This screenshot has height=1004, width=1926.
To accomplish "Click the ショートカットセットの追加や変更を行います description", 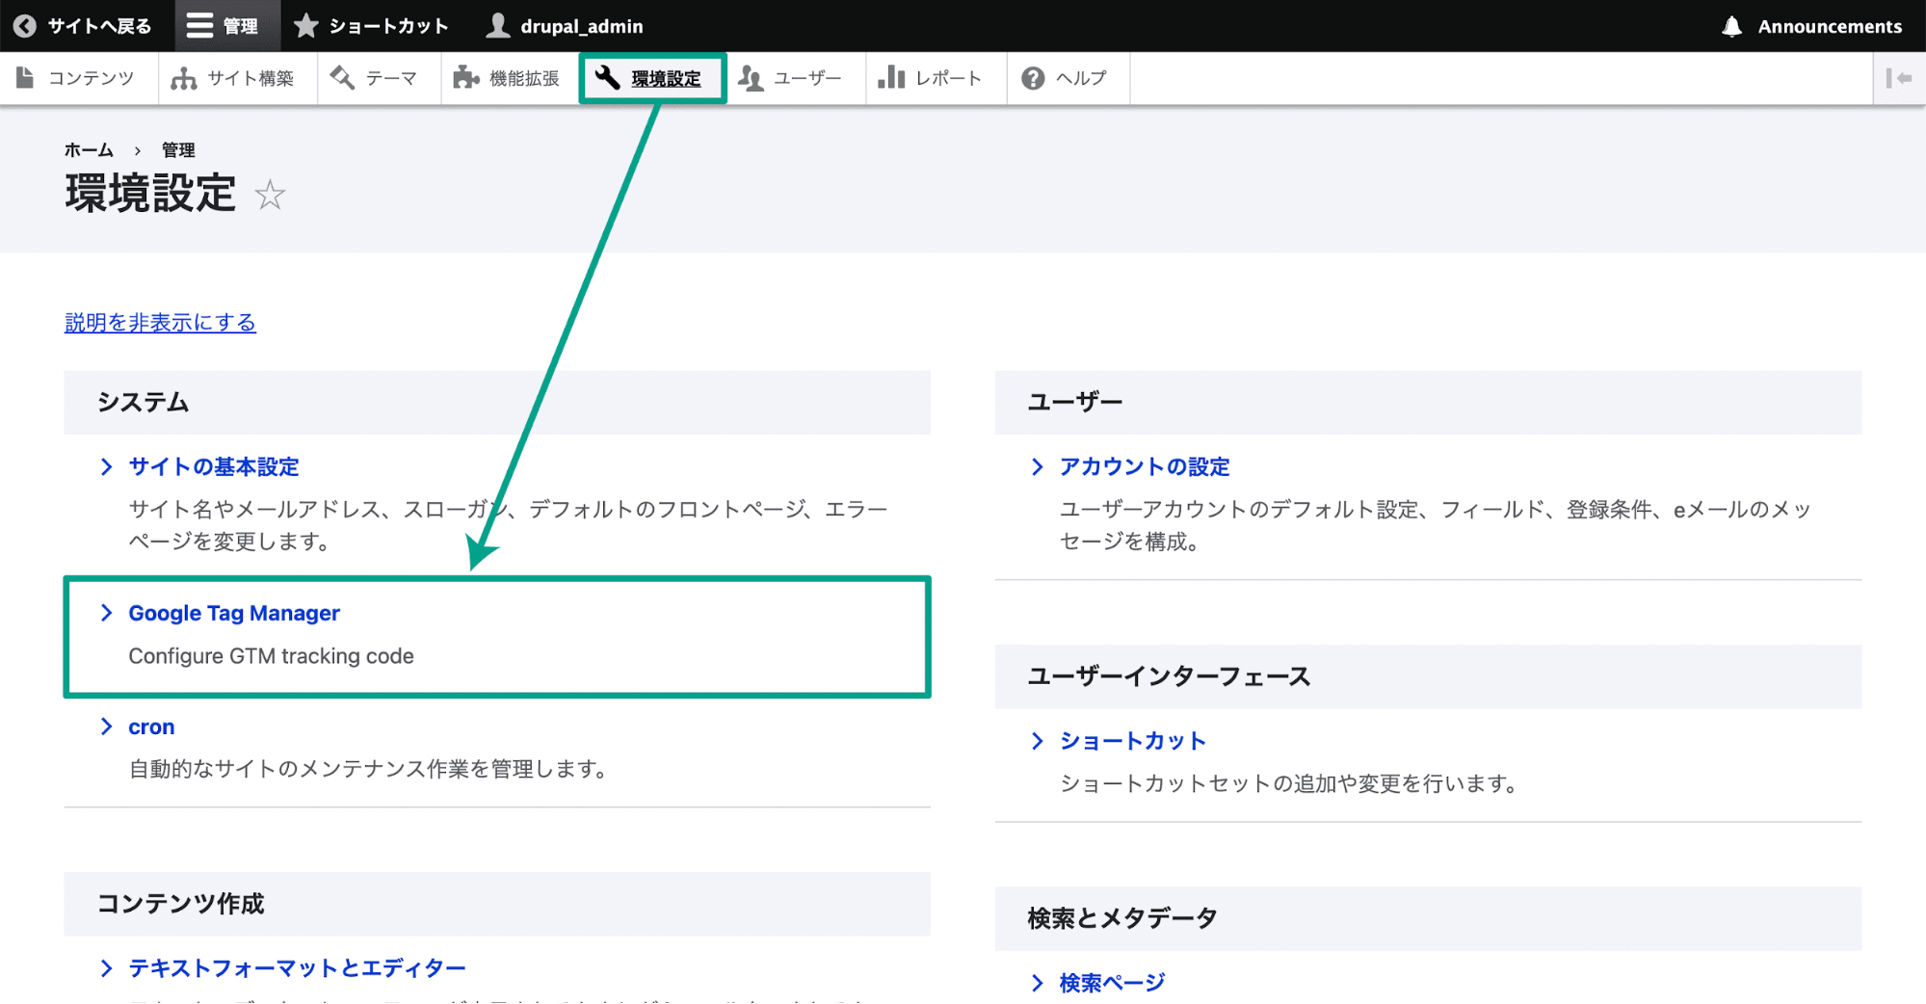I will click(1289, 783).
